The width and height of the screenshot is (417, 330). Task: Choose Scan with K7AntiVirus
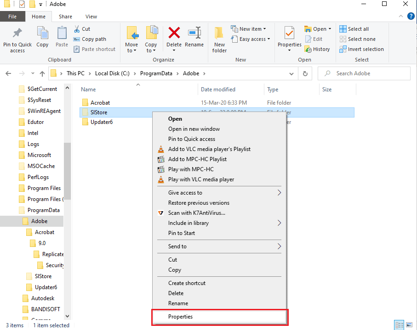(220, 213)
